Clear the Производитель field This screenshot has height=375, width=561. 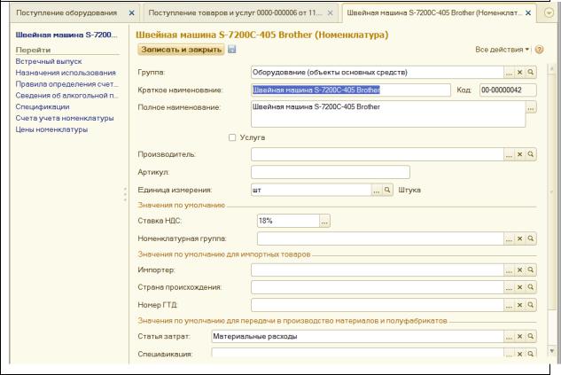point(520,154)
